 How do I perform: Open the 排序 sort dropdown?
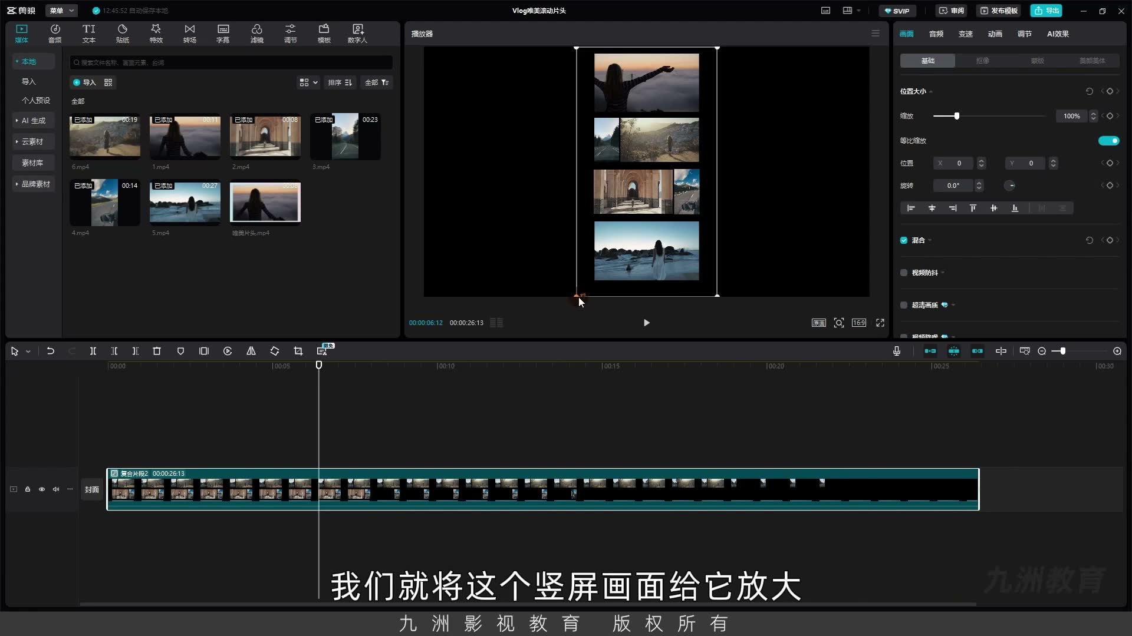point(340,82)
